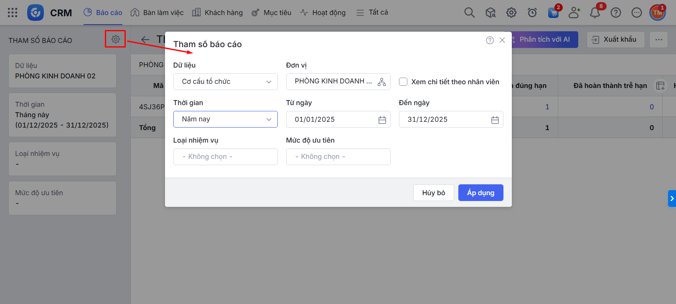
Task: Click the Hủy bỏ button
Action: point(433,193)
